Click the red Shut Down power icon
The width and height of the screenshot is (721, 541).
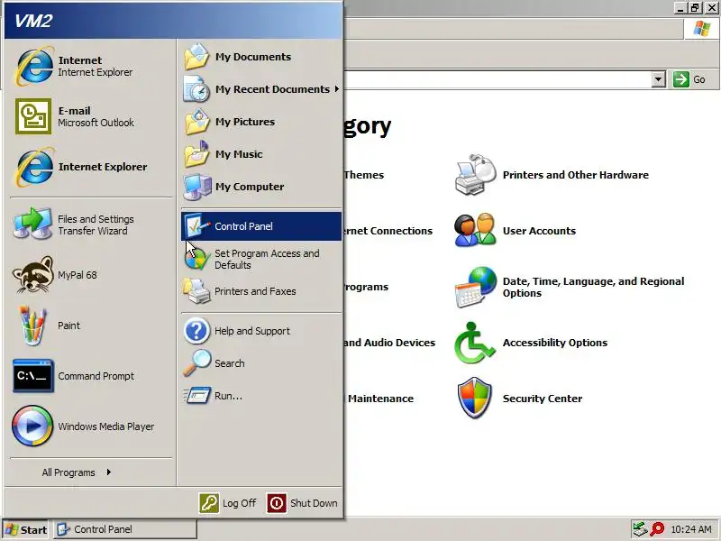(277, 503)
